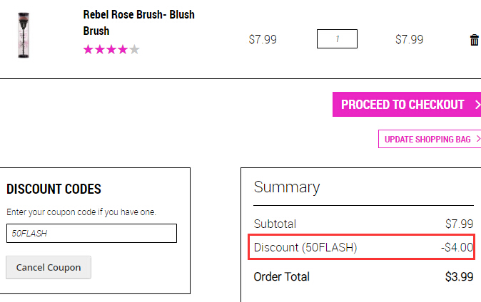This screenshot has width=481, height=302.
Task: Remove item with the trash can icon
Action: pos(475,40)
